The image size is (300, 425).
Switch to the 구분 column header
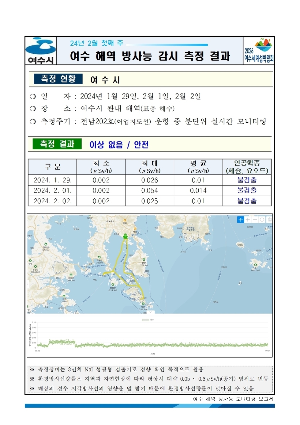pos(53,167)
